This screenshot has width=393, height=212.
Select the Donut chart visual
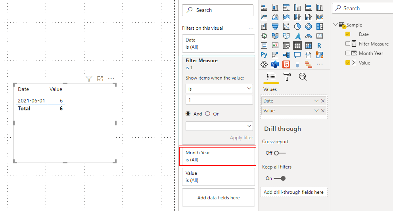pyautogui.click(x=309, y=26)
